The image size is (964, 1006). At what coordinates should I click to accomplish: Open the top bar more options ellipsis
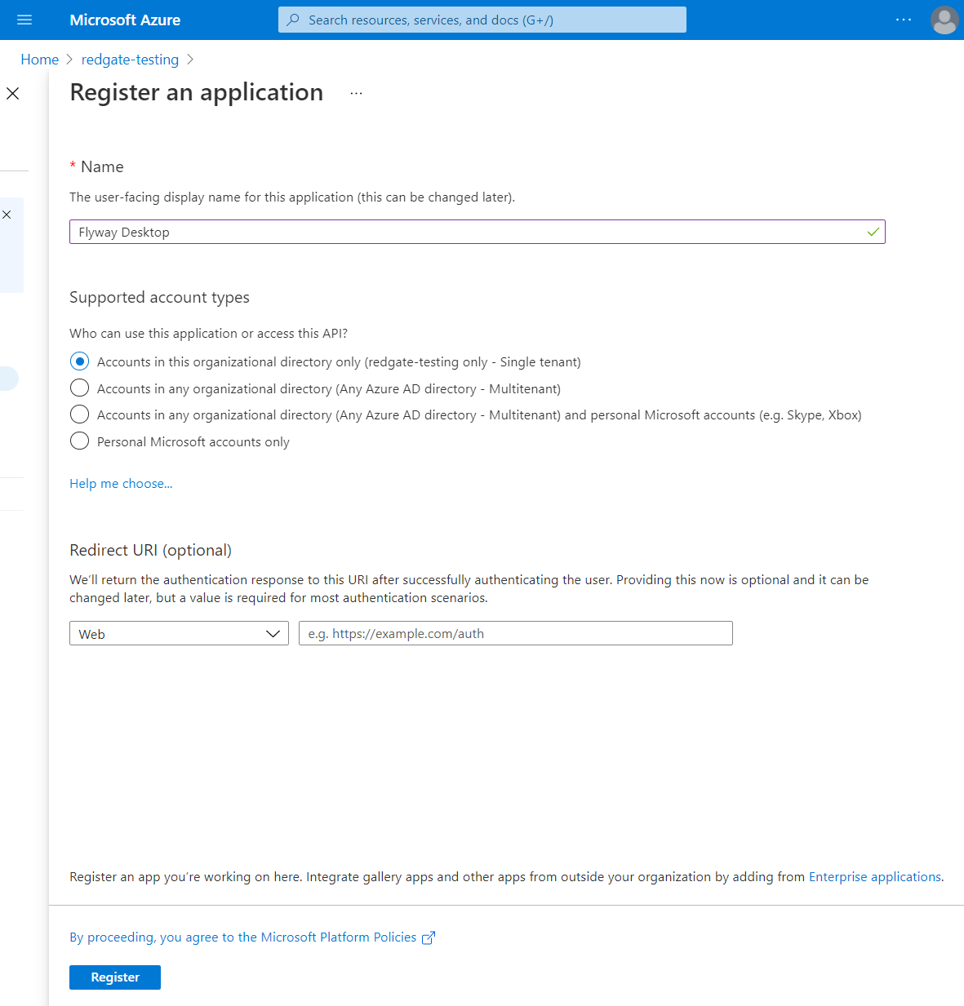click(x=903, y=20)
